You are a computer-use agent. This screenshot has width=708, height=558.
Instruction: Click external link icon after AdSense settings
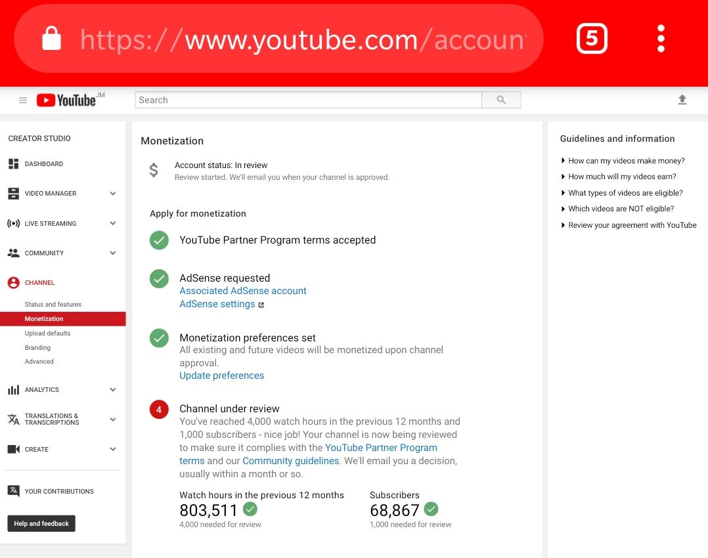(x=261, y=305)
